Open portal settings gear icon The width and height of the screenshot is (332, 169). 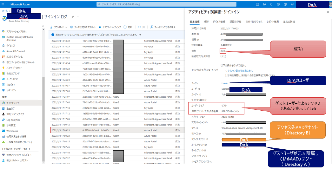point(278,4)
